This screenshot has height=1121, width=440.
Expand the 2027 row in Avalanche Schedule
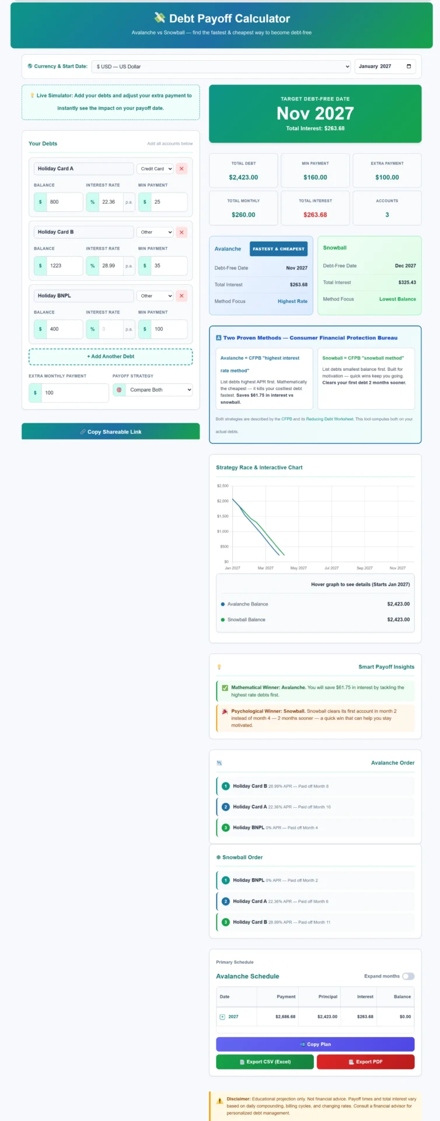pos(222,1016)
